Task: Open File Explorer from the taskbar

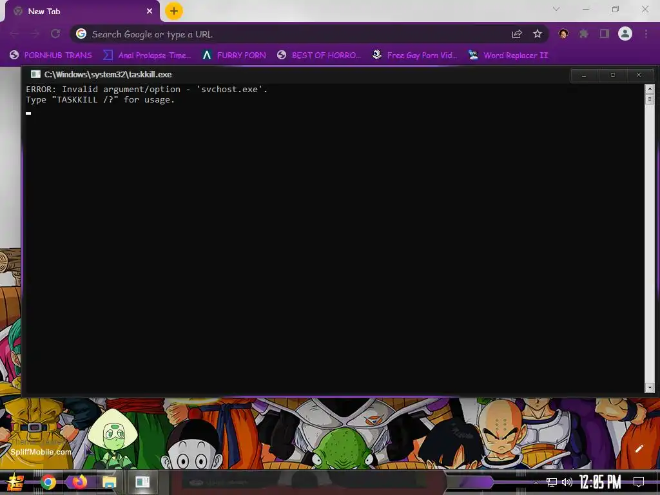Action: click(110, 482)
